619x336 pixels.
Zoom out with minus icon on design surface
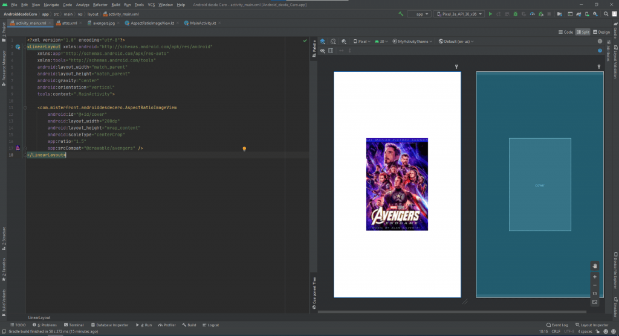(595, 285)
